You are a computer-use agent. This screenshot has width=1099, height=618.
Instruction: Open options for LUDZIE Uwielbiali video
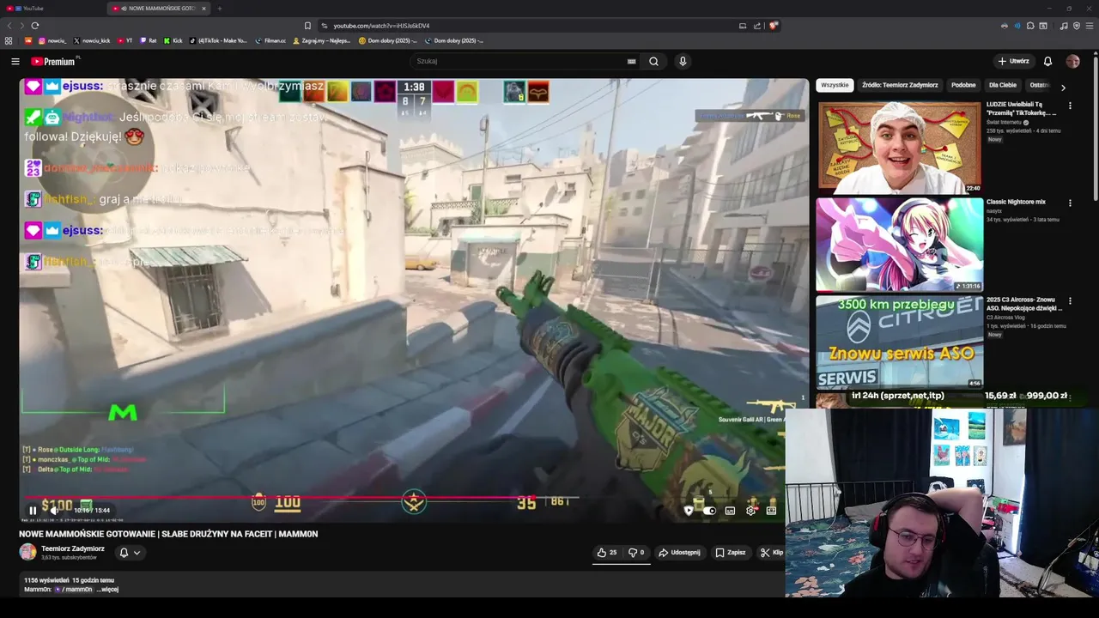[x=1070, y=106]
